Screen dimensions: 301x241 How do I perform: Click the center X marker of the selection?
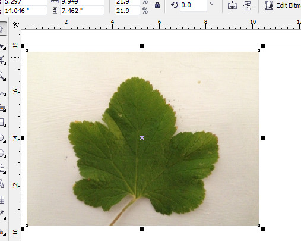142,137
